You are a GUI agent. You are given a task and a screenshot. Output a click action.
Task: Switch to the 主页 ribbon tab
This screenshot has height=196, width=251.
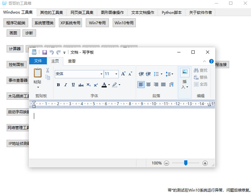click(x=55, y=61)
